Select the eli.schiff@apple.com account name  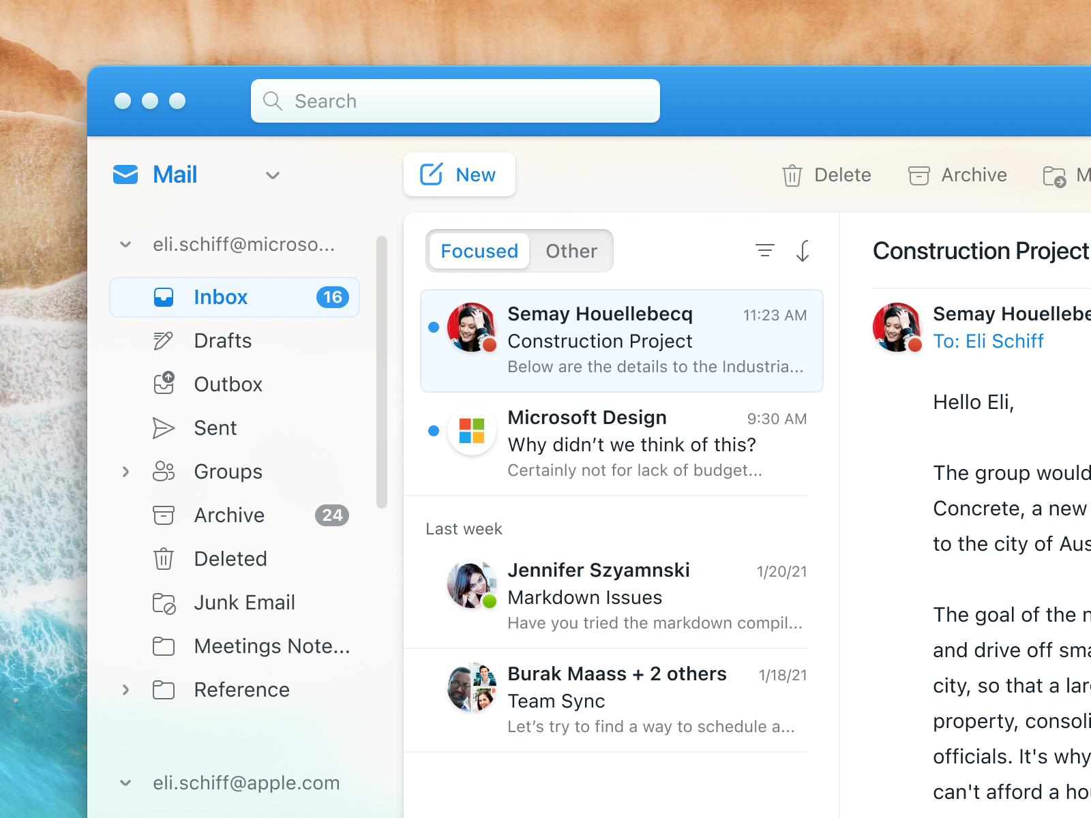[246, 783]
